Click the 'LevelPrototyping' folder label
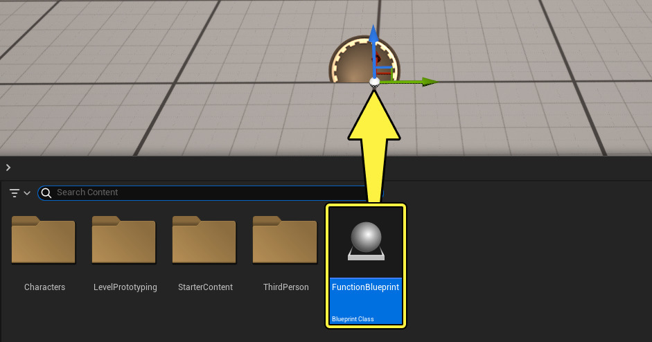 (x=125, y=287)
